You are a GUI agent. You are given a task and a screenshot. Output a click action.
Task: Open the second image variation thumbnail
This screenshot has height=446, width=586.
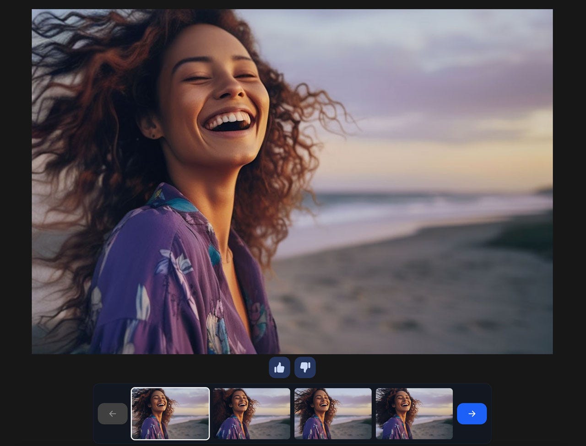[251, 413]
